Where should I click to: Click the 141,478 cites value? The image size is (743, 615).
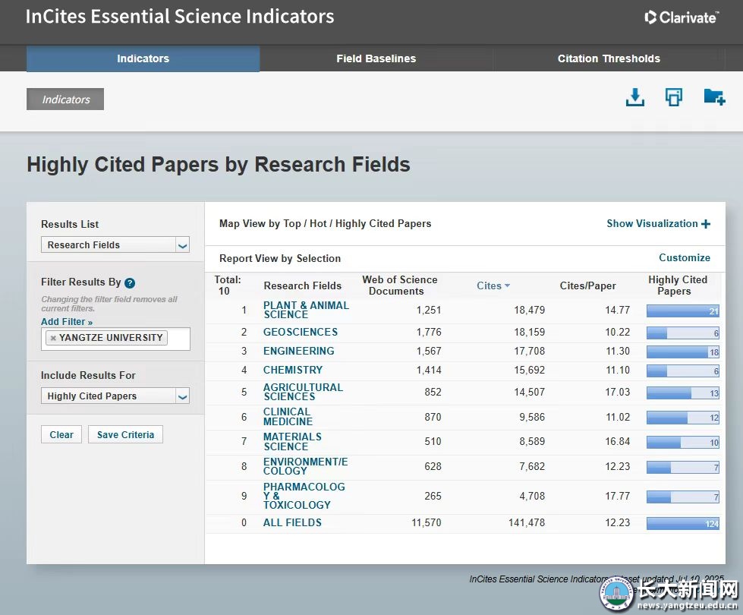527,522
